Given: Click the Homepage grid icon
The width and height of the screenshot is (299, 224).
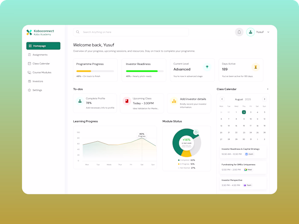Looking at the screenshot, I should pos(30,46).
